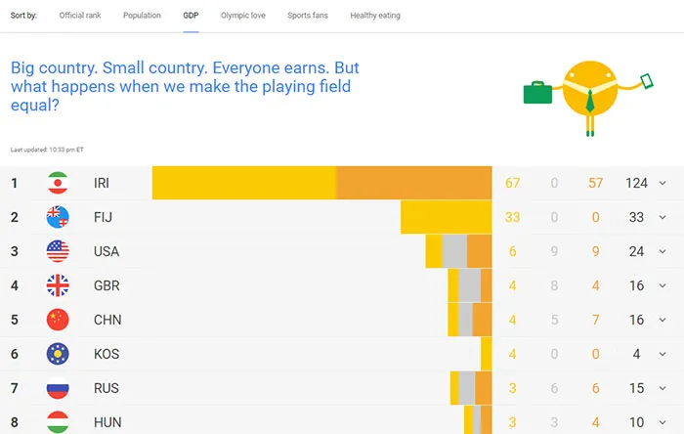This screenshot has width=684, height=434.
Task: Click the Russia flag icon
Action: click(58, 388)
